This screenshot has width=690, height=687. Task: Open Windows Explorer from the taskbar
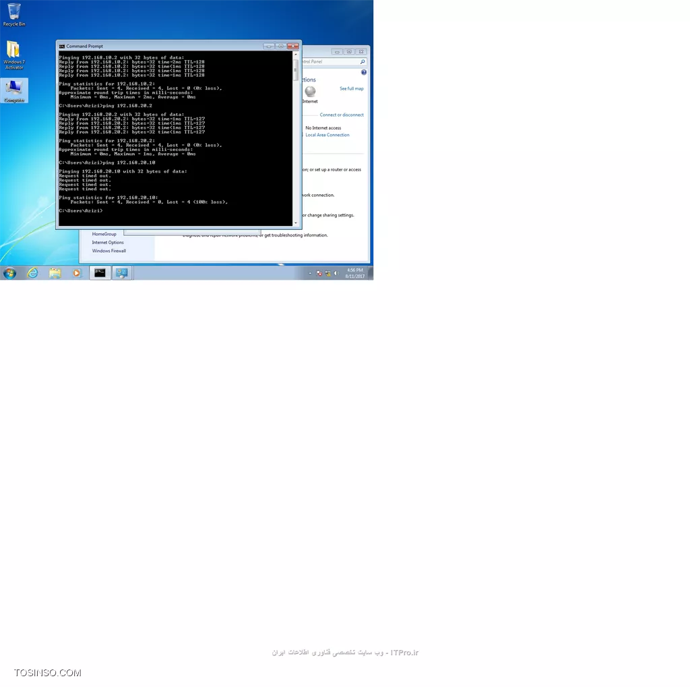click(x=55, y=273)
